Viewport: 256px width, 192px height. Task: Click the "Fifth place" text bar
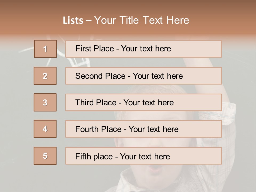coord(143,156)
